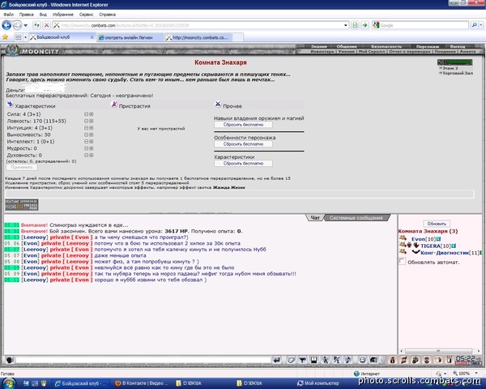This screenshot has height=389, width=486.
Task: Open the address bar history dropdown arrow
Action: click(x=346, y=25)
